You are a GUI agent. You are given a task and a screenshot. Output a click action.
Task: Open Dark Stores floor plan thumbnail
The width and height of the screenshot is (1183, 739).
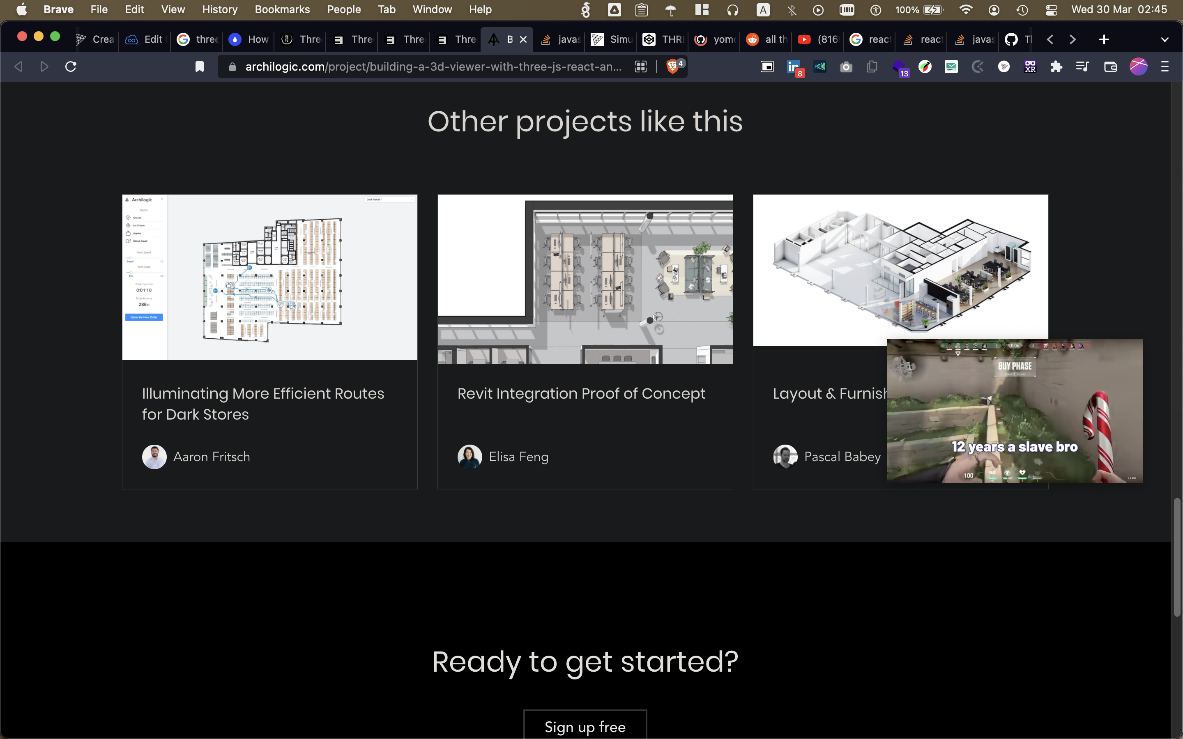click(x=269, y=277)
